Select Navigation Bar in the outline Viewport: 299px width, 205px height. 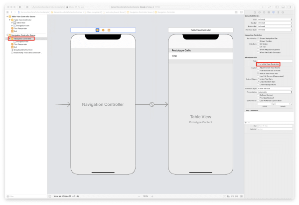(x=22, y=41)
